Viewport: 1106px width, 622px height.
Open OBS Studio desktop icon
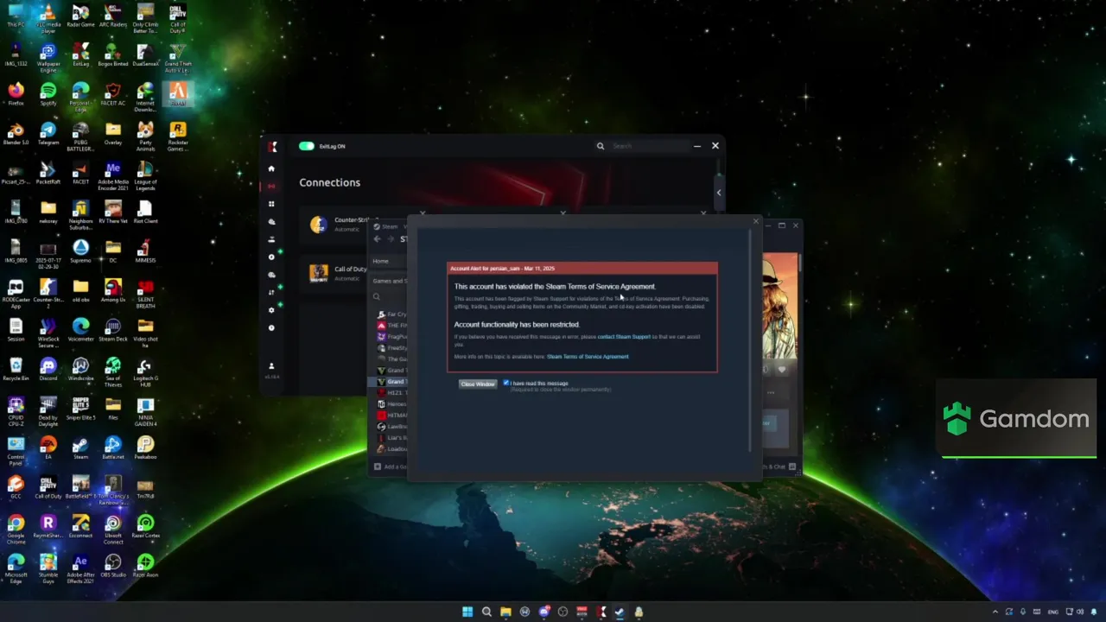coord(113,565)
